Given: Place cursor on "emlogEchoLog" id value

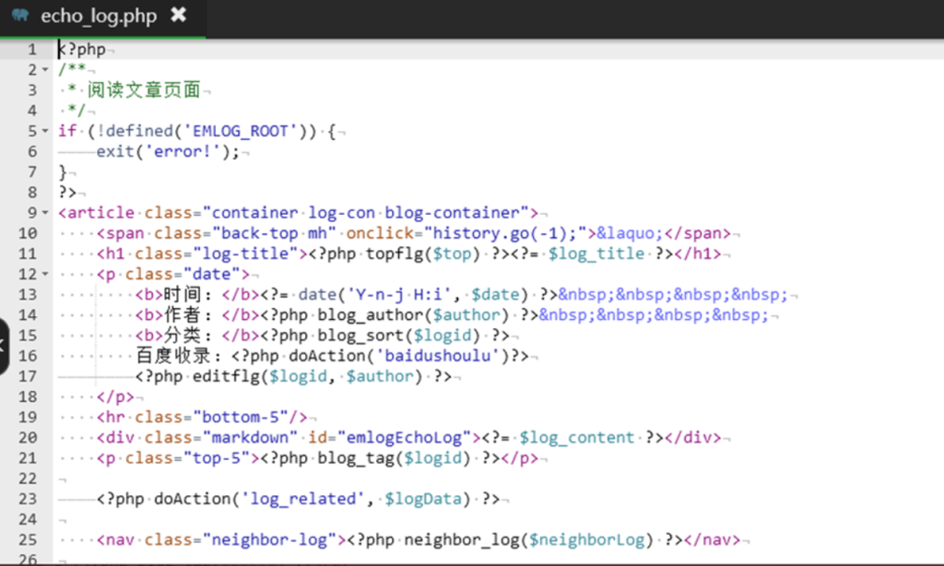Looking at the screenshot, I should [406, 437].
